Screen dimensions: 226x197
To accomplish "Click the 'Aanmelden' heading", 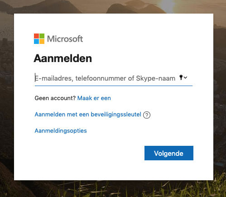I will pos(63,58).
